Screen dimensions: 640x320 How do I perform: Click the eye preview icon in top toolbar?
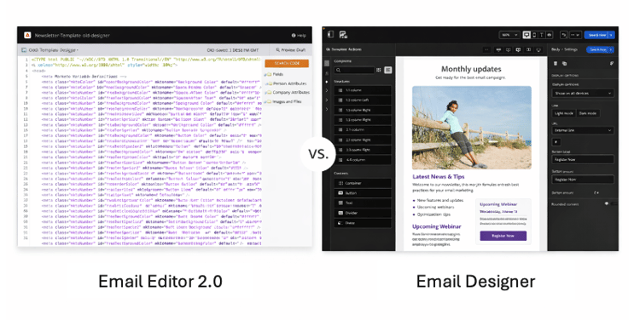(x=550, y=35)
